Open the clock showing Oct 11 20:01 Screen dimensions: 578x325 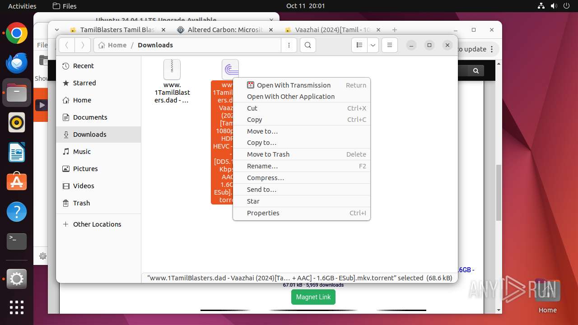coord(305,6)
